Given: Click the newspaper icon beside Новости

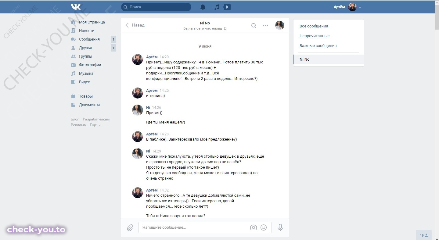Looking at the screenshot, I should click(73, 31).
